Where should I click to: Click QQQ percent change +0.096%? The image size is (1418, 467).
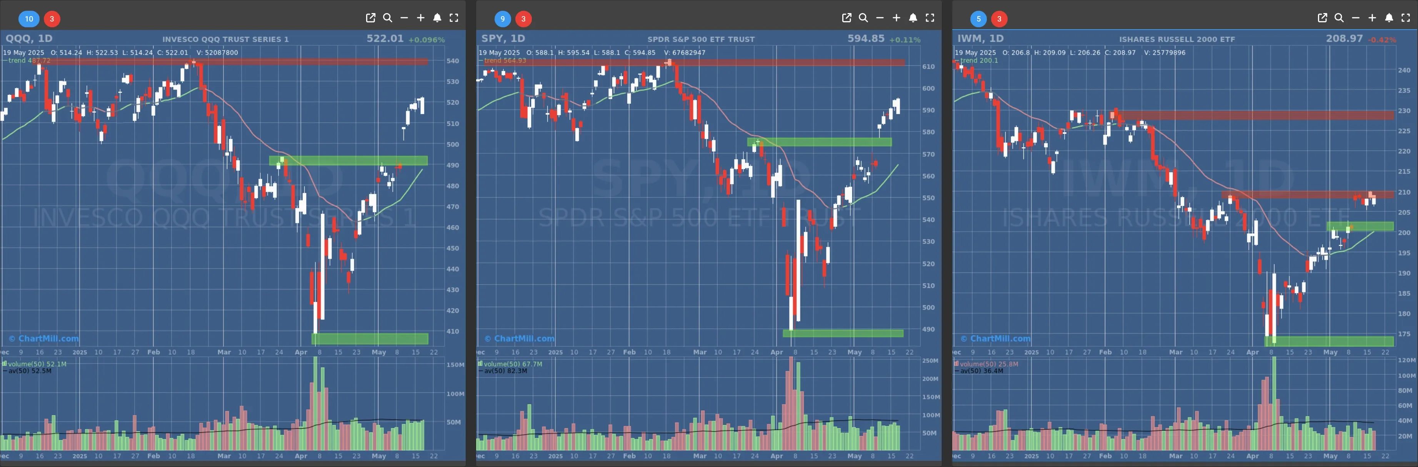[x=427, y=40]
